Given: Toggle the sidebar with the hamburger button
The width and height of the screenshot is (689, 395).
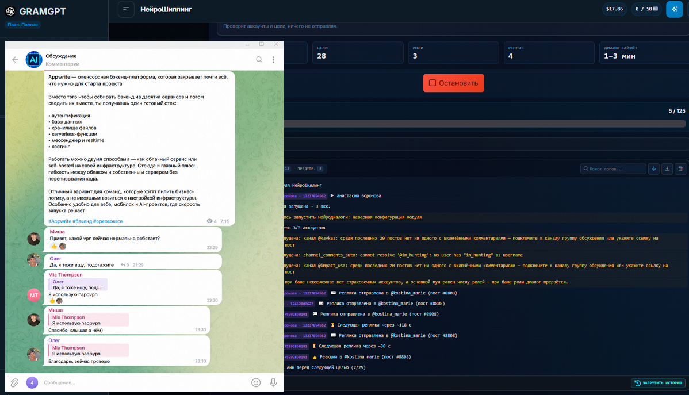Looking at the screenshot, I should (126, 9).
